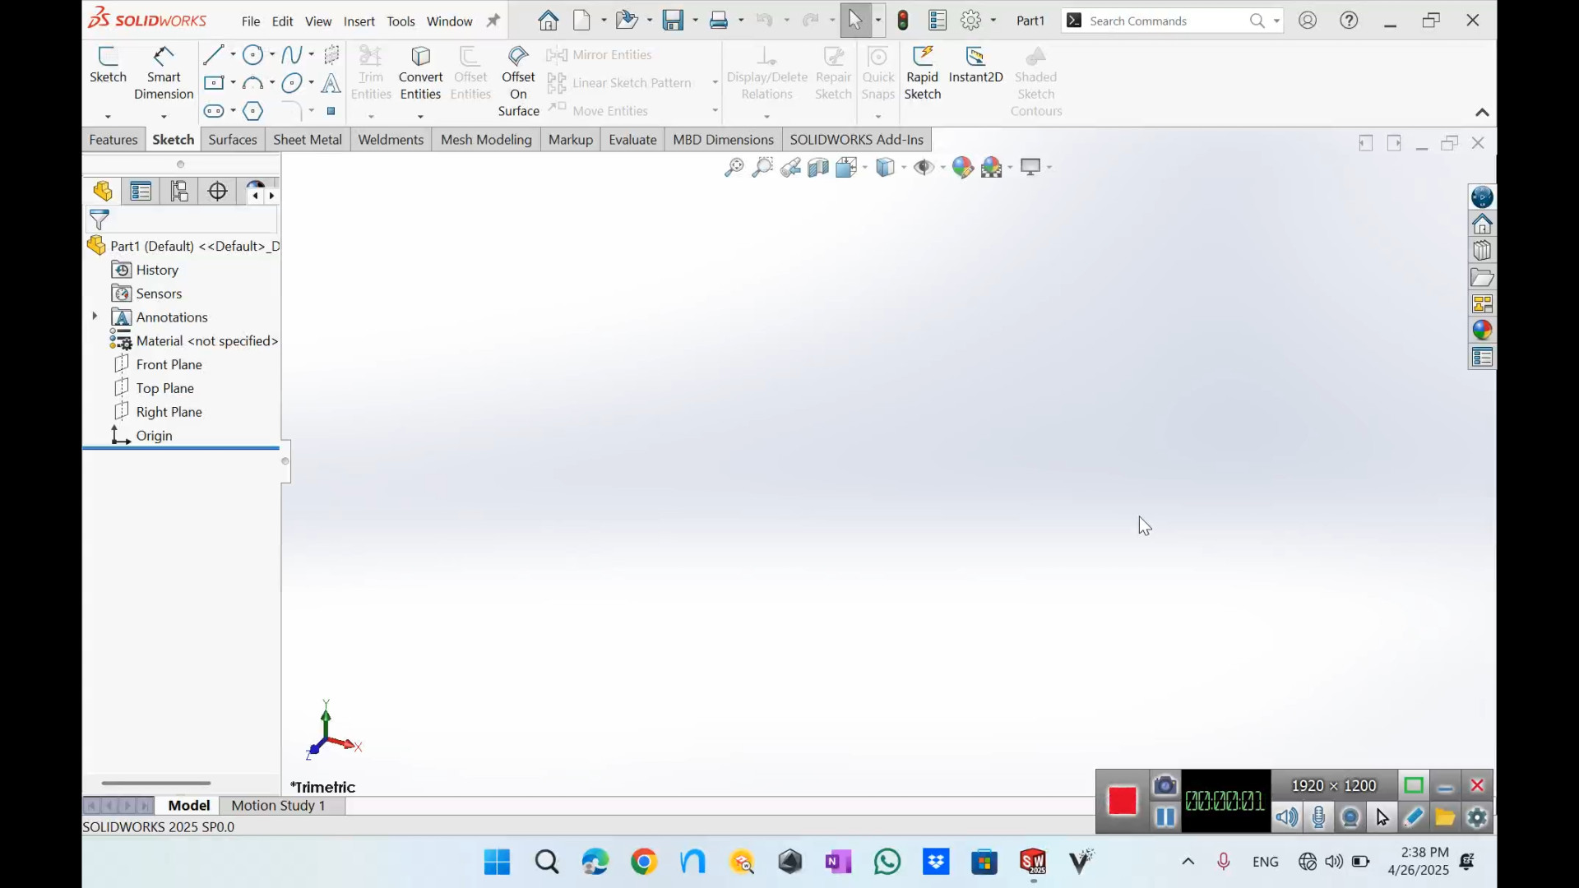The height and width of the screenshot is (888, 1579).
Task: Click the Section View icon
Action: 817,168
